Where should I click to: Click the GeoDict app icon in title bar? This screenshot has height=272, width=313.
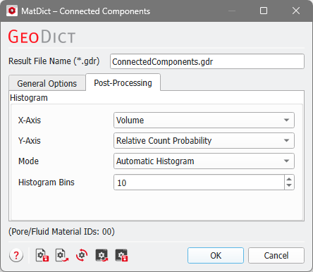click(x=12, y=11)
